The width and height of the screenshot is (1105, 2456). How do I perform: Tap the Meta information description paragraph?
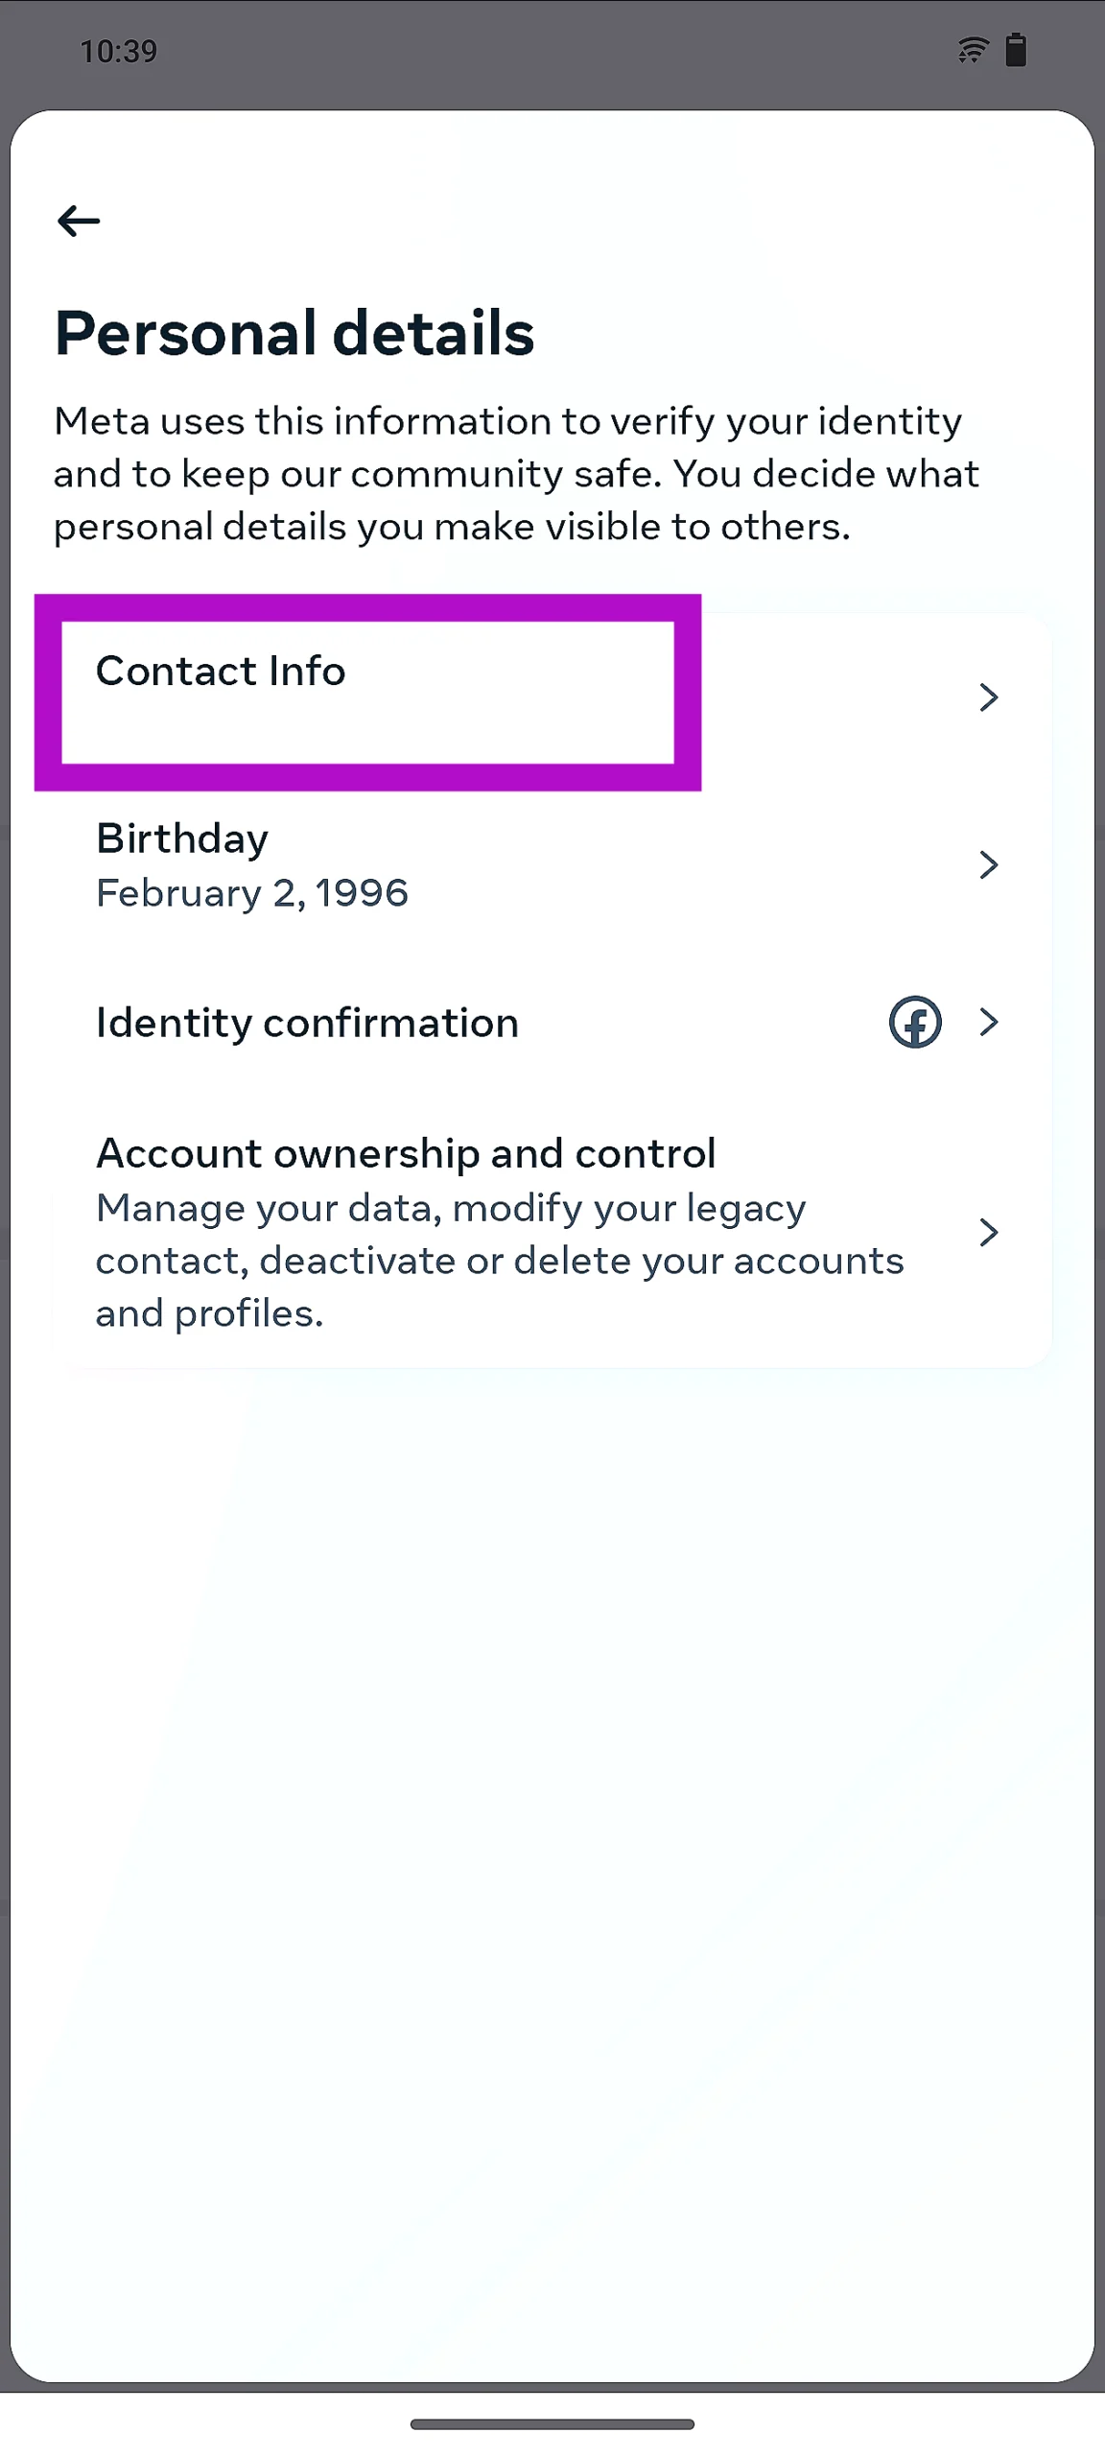point(518,474)
